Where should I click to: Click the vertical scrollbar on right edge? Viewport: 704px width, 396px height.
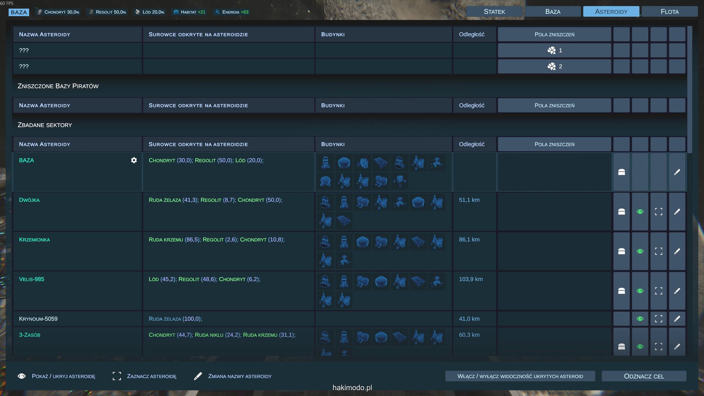[x=690, y=90]
